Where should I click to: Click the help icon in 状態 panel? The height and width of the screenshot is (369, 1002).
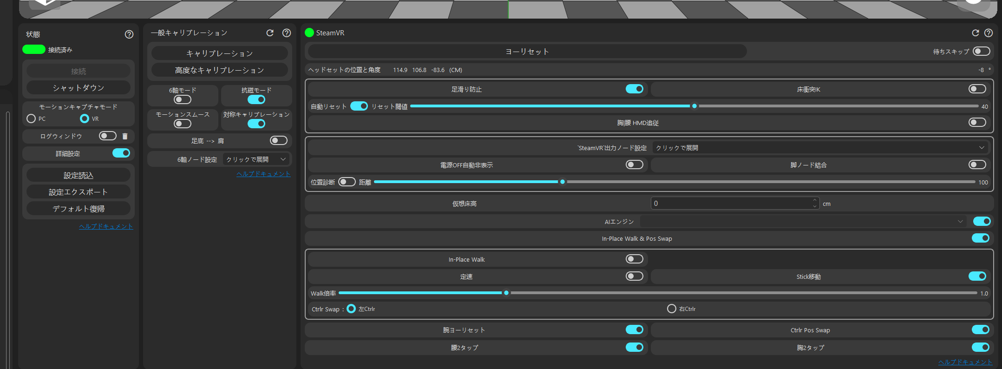[x=129, y=34]
